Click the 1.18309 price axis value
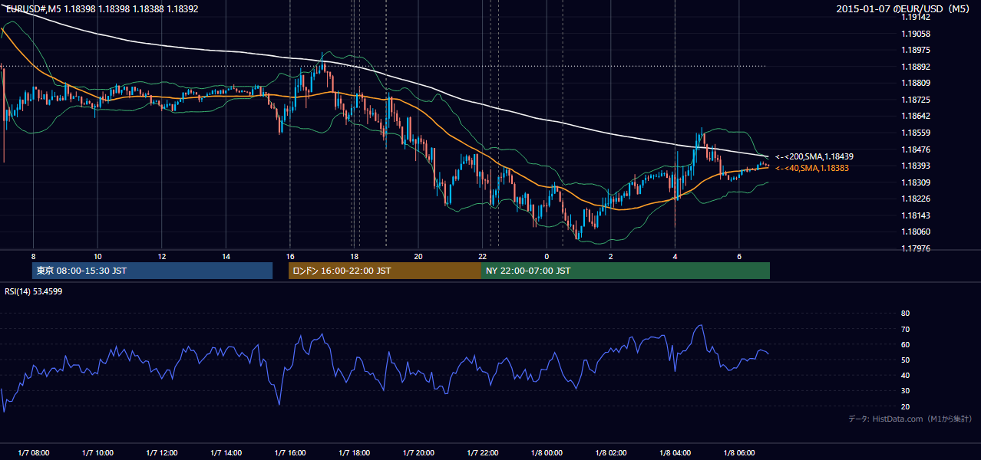This screenshot has height=460, width=981. pos(916,182)
